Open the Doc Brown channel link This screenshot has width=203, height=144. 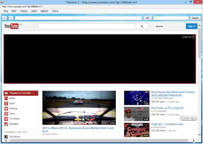coord(15,137)
